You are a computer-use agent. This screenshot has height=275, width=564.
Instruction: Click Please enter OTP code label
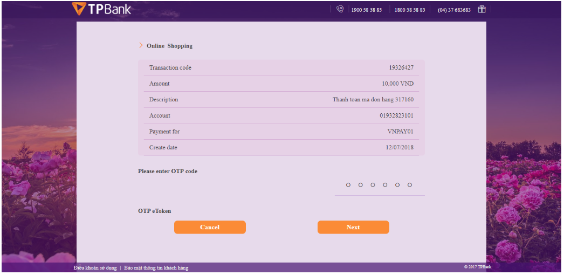click(x=168, y=171)
